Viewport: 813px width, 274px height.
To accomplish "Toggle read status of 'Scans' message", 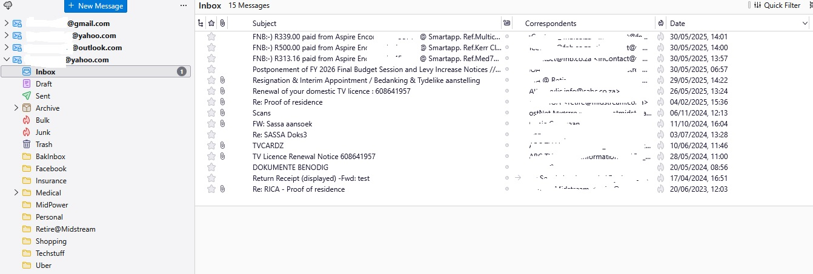I will tap(507, 113).
